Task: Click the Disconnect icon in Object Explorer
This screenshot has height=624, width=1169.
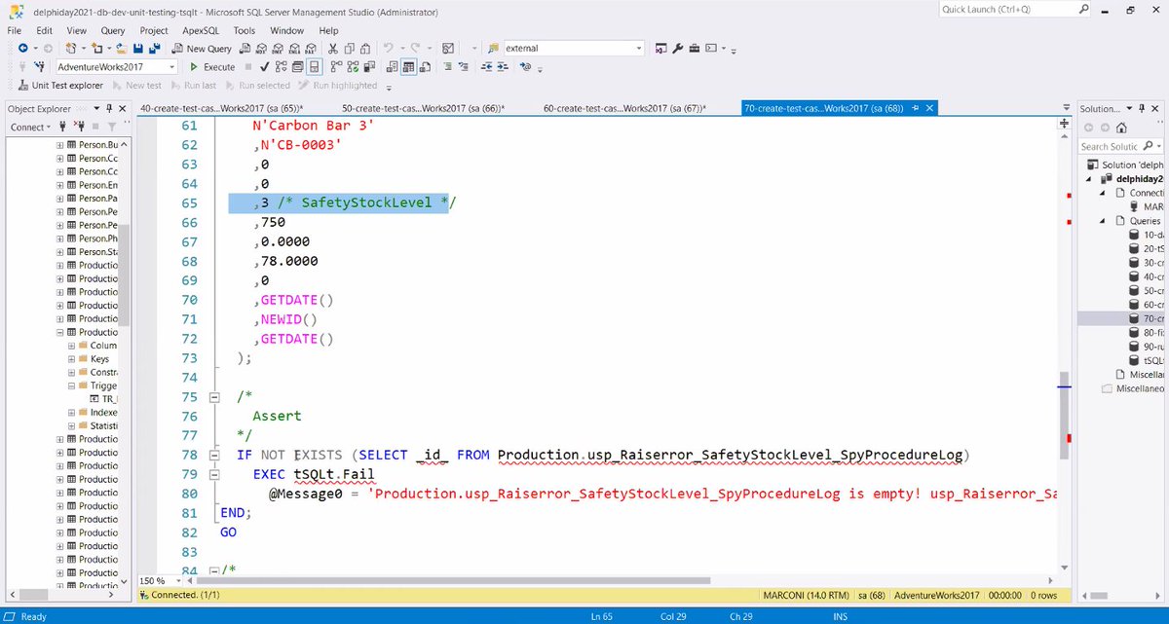Action: pos(79,127)
